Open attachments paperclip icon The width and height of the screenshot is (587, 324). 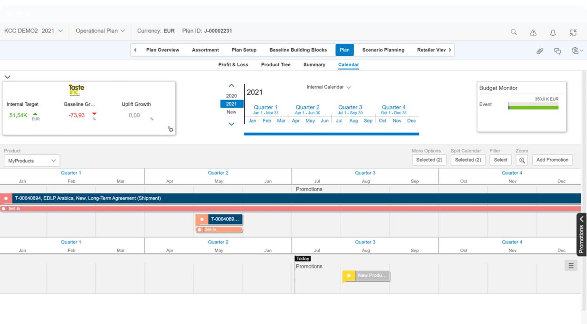click(540, 51)
